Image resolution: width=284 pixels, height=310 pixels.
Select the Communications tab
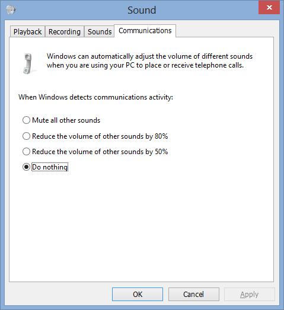coord(145,31)
